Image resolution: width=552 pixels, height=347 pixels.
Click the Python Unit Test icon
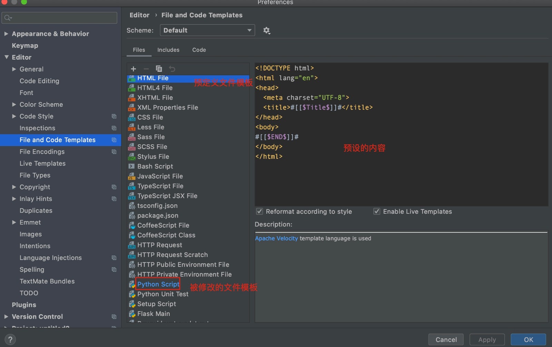[x=131, y=294]
